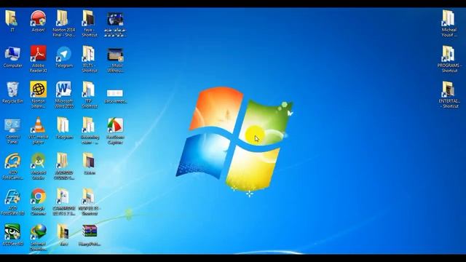Viewport: 466px width, 262px height.
Task: Select the FastStone Capture shortcut
Action: [115, 131]
